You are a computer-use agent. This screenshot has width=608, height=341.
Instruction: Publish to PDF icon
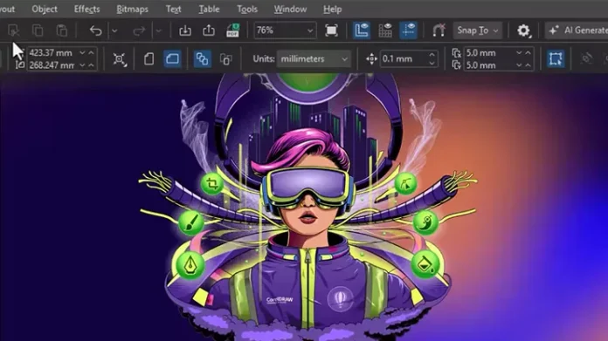232,31
